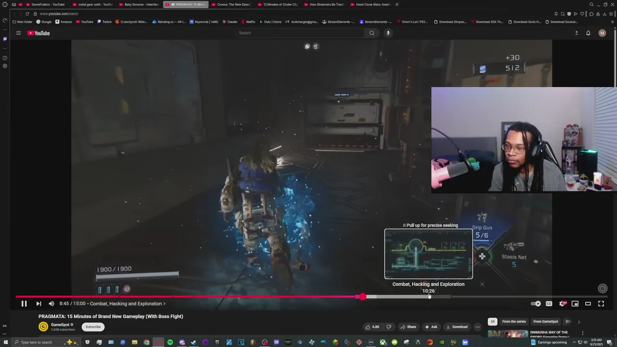Image resolution: width=617 pixels, height=347 pixels.
Task: Switch to Cronos: The New Dawn tab
Action: (x=230, y=4)
